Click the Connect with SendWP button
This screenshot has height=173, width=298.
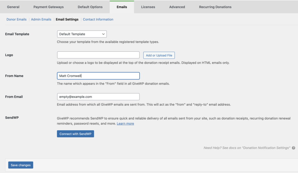(75, 134)
